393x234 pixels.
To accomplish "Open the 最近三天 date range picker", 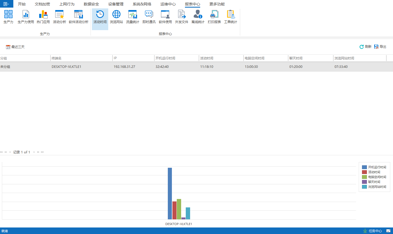I will coord(16,47).
